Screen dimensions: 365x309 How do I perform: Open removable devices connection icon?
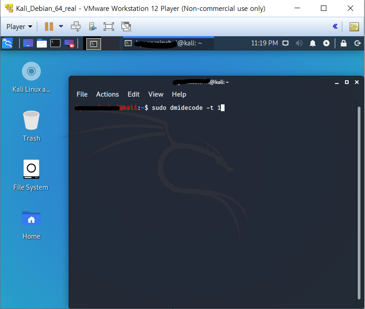93,26
